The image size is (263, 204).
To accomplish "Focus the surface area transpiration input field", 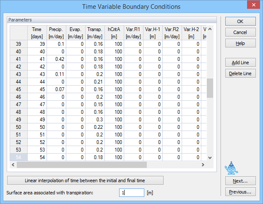I will click(132, 193).
